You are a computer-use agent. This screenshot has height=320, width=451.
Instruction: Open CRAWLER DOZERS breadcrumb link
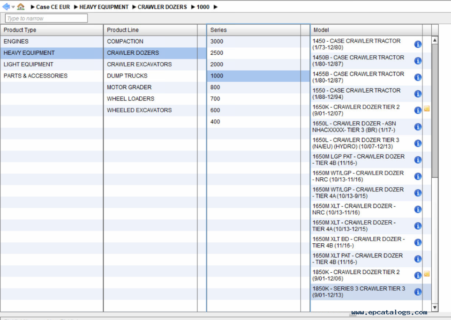(162, 7)
